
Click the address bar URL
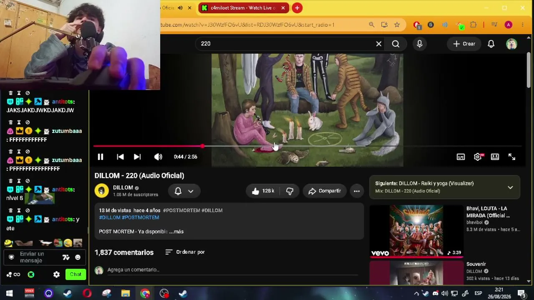point(248,25)
